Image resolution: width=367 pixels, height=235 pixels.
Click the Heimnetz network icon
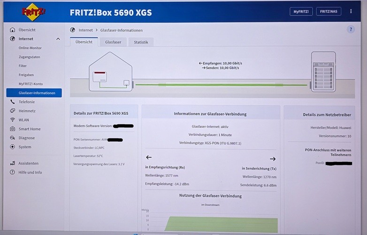tap(13, 111)
